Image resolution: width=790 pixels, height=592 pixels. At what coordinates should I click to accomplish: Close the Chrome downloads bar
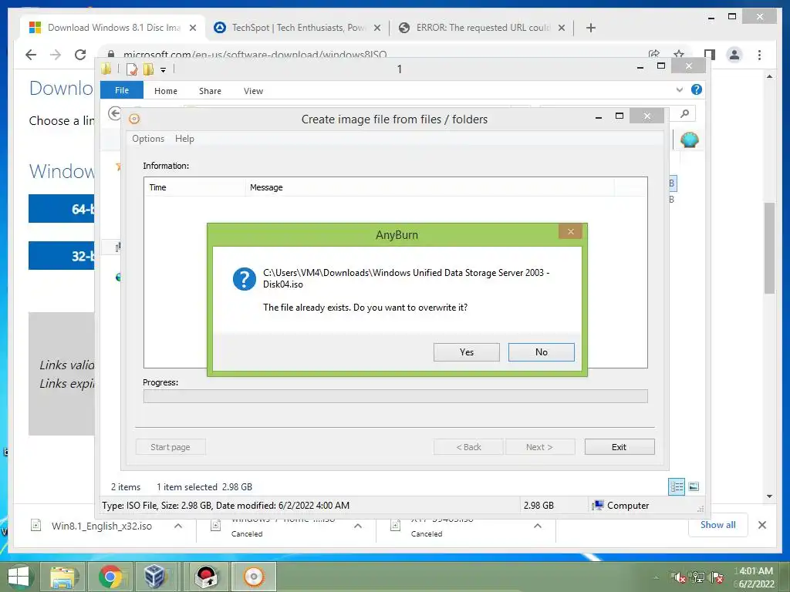(x=761, y=525)
